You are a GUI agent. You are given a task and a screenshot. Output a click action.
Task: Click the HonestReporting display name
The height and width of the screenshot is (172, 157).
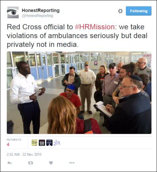[x=41, y=10]
